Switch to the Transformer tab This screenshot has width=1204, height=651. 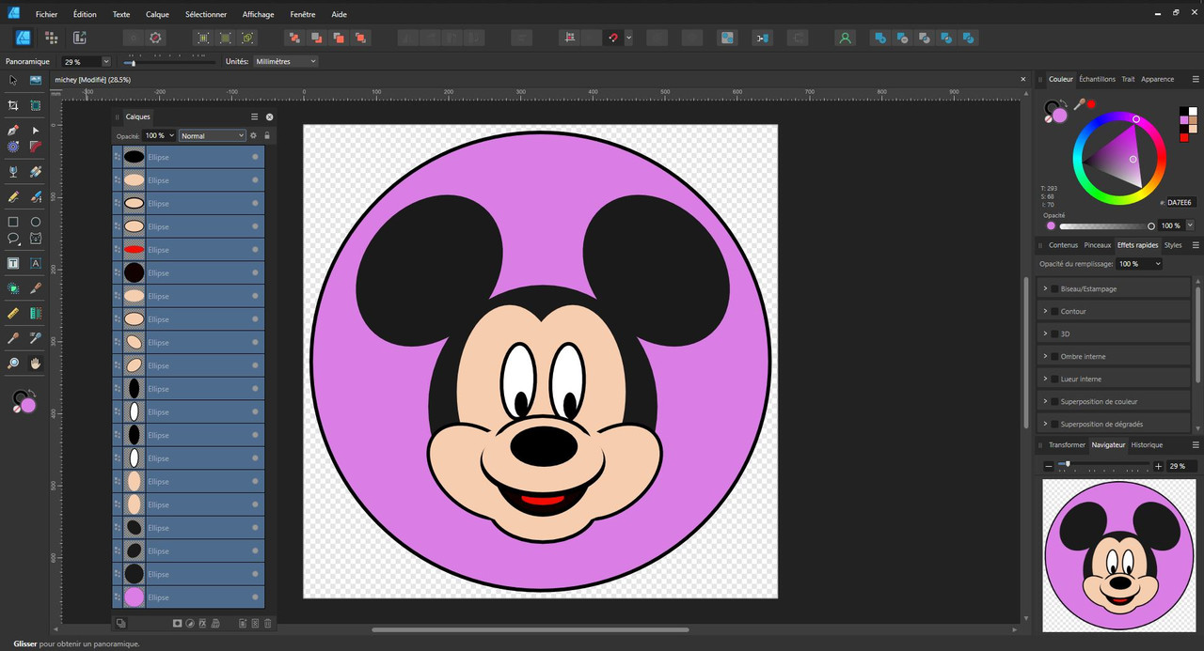1067,444
